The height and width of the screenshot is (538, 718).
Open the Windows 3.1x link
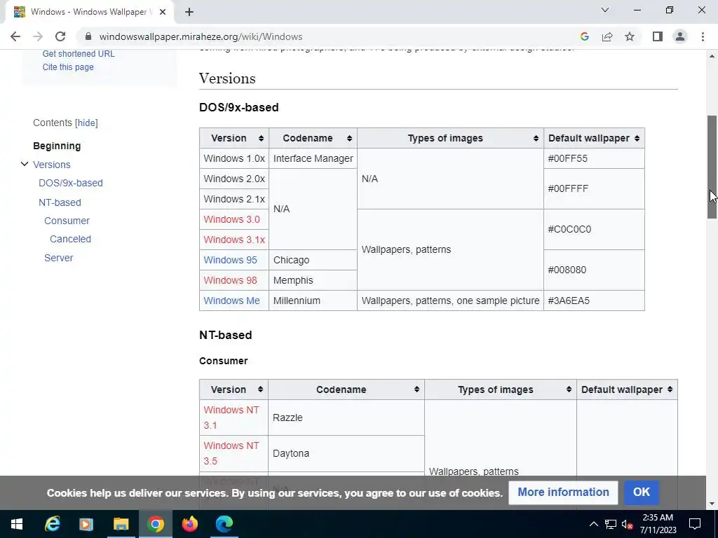pos(234,240)
